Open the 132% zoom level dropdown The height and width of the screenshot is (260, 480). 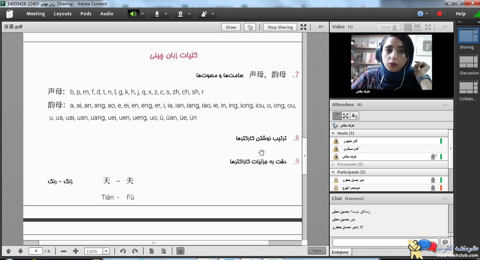(106, 251)
